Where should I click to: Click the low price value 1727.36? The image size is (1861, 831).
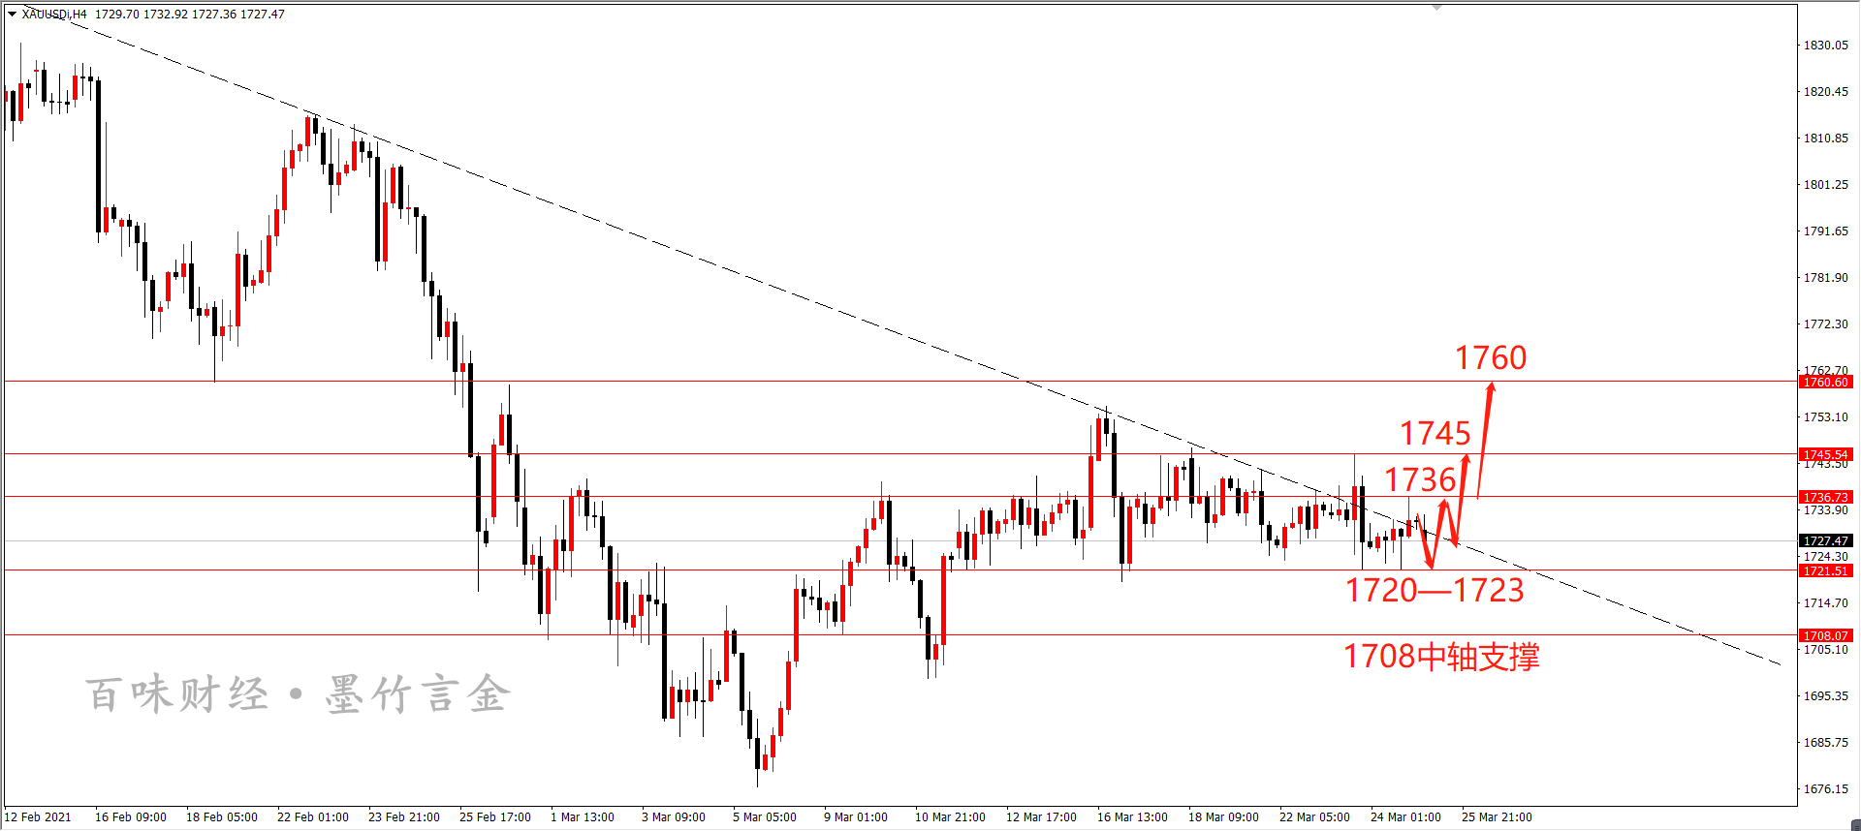(x=213, y=15)
